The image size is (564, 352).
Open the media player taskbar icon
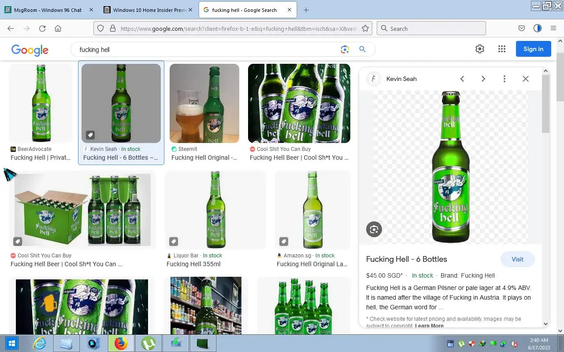94,343
